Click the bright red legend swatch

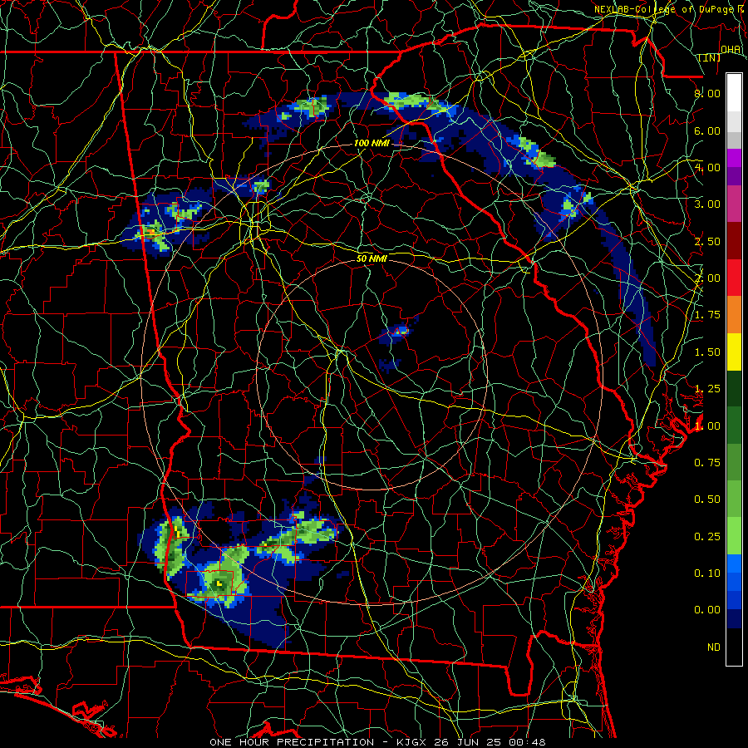point(734,278)
